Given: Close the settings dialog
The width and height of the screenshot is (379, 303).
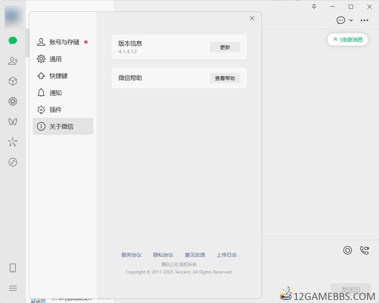Looking at the screenshot, I should click(x=252, y=18).
